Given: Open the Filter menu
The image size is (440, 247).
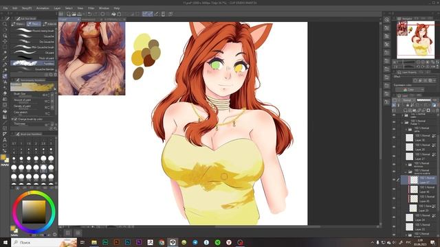Looking at the screenshot, I should coord(91,8).
